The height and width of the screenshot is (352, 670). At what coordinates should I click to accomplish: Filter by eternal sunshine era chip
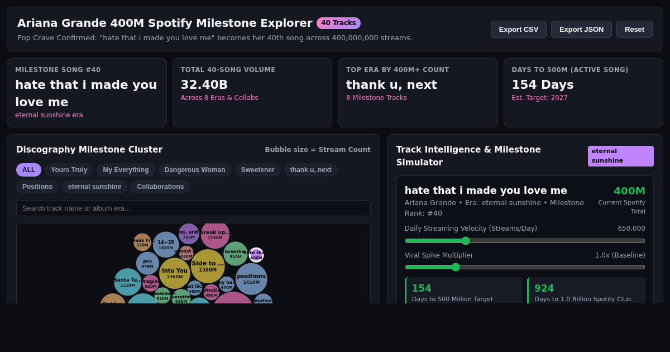click(x=94, y=187)
